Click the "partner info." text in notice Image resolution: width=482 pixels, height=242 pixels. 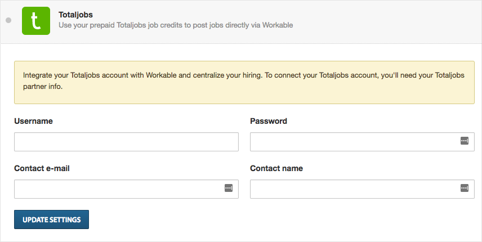coord(43,87)
